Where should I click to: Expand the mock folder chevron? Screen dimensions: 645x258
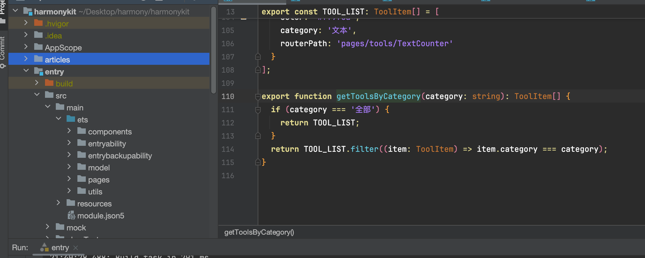(48, 227)
